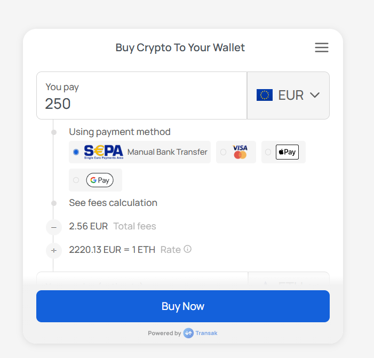Click the You pay amount field

tap(141, 103)
